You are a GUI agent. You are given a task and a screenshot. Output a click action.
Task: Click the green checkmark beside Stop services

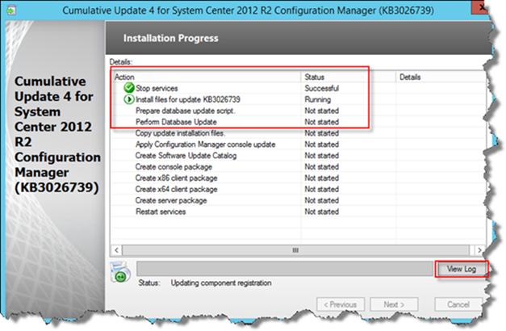click(129, 88)
